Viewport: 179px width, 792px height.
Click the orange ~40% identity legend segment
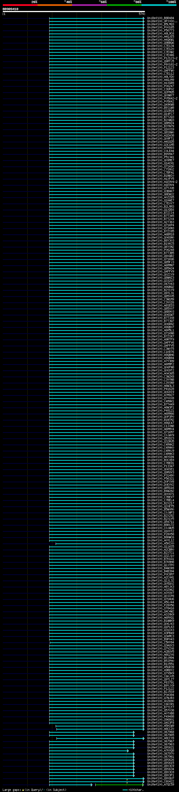(x=55, y=5)
